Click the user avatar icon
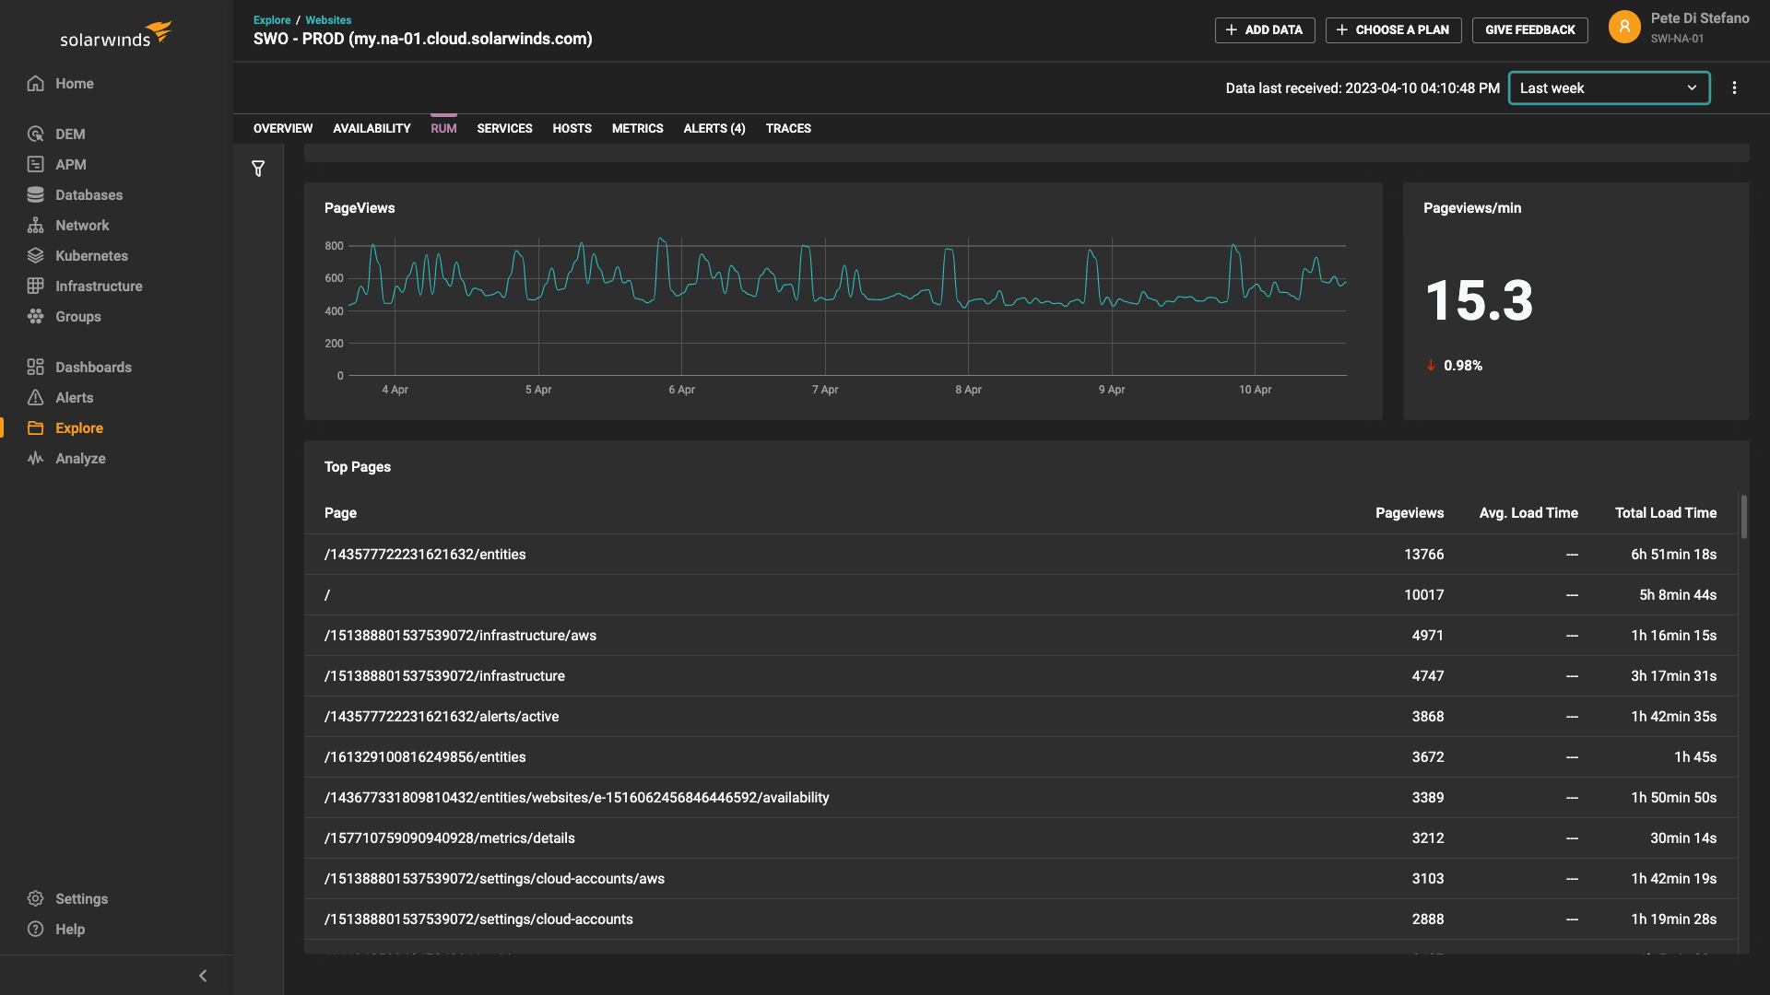1770x995 pixels. coord(1624,27)
